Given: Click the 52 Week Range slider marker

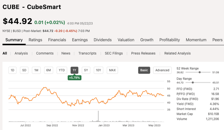Looking at the screenshot, I should [x=199, y=72].
